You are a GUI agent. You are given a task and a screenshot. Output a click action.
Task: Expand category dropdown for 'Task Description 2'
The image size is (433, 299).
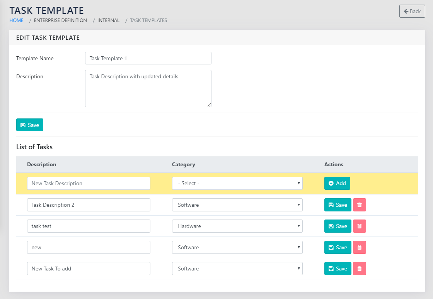coord(237,205)
